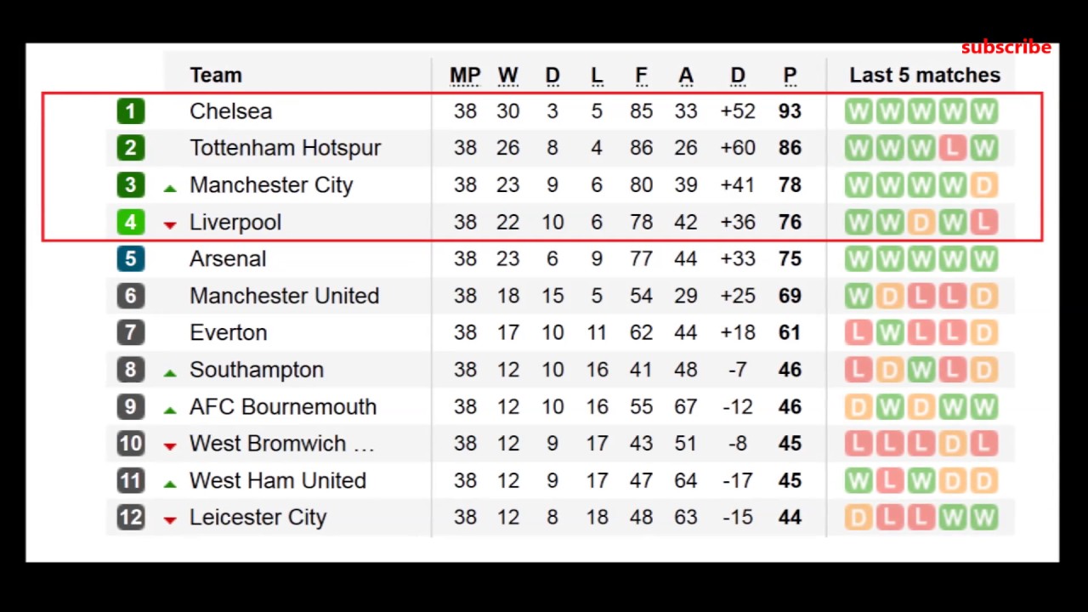Image resolution: width=1088 pixels, height=612 pixels.
Task: Open the truncated West Bromwich team name
Action: coord(281,444)
